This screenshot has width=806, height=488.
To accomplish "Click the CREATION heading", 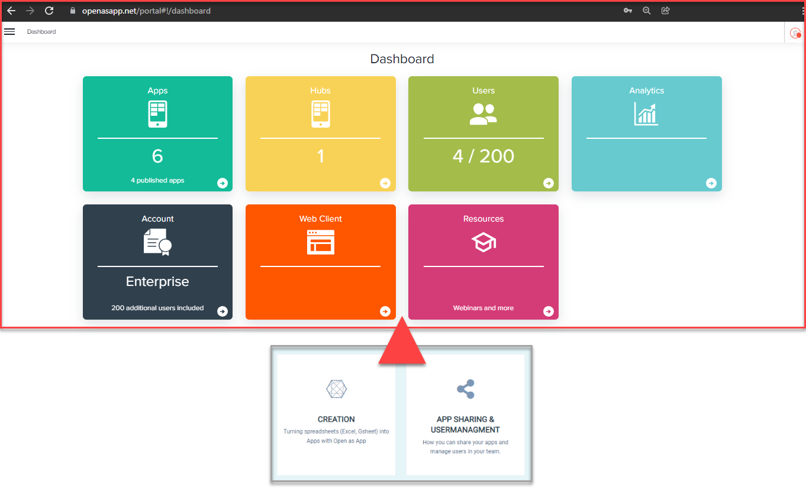I will 336,419.
